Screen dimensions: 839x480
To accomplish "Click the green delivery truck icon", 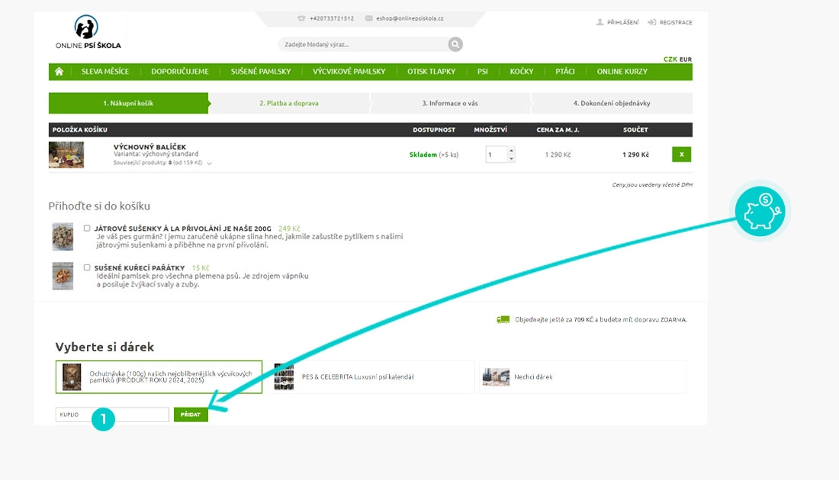I will pyautogui.click(x=503, y=320).
